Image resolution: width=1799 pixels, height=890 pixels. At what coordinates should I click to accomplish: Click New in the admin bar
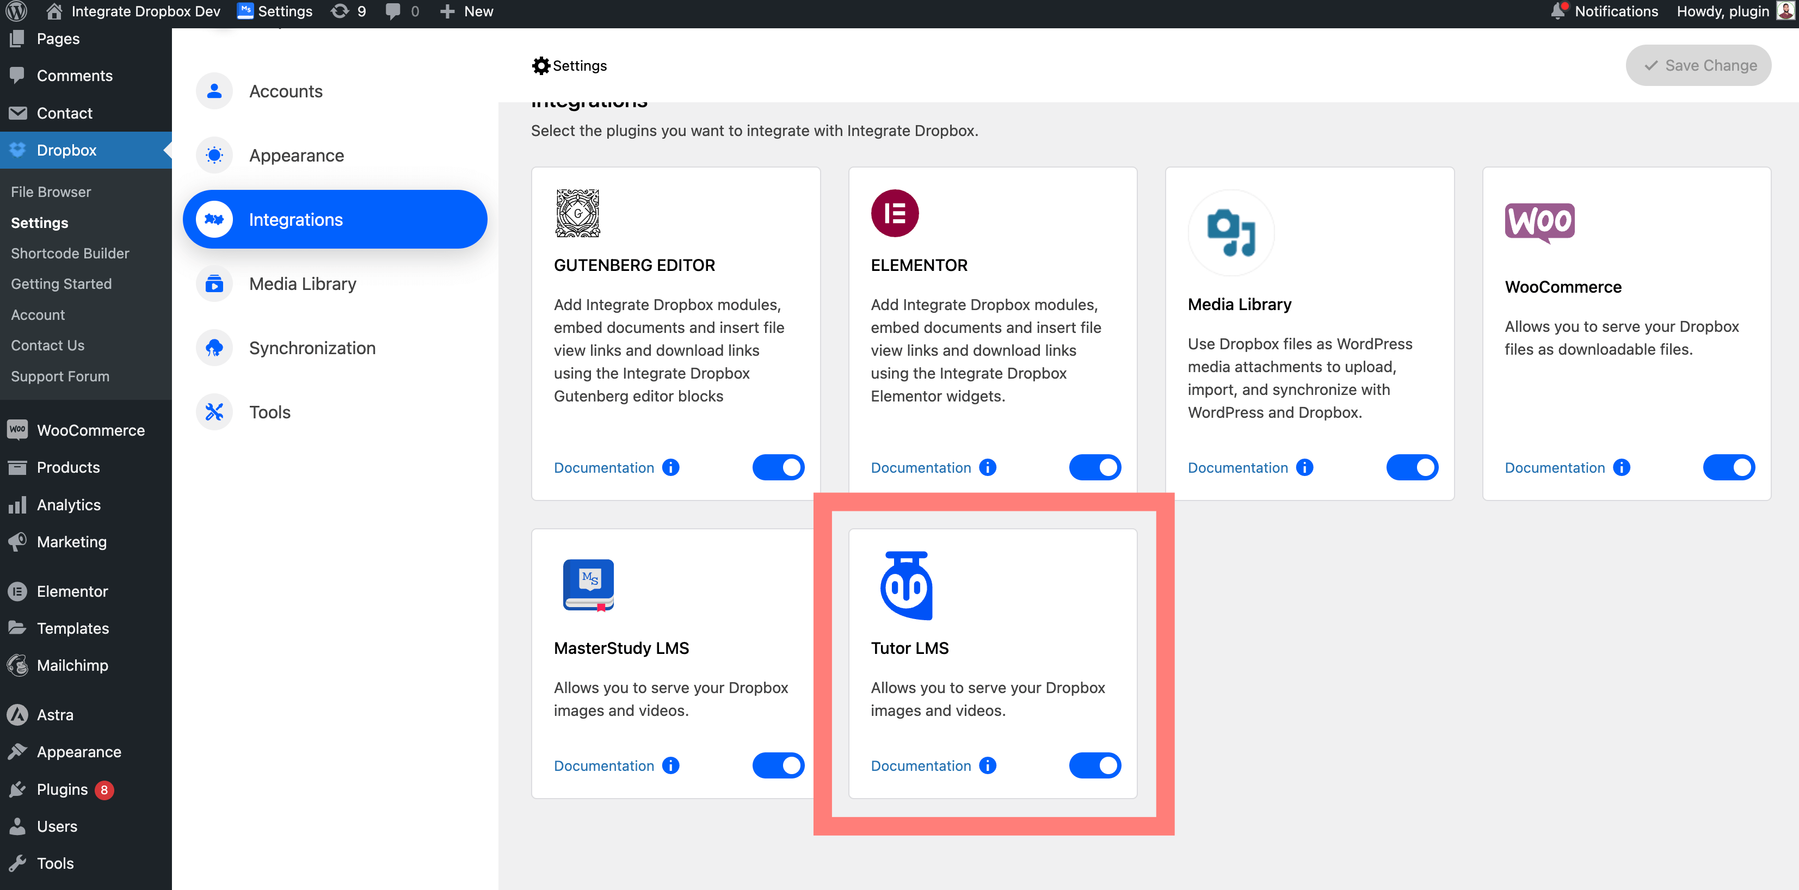tap(466, 11)
